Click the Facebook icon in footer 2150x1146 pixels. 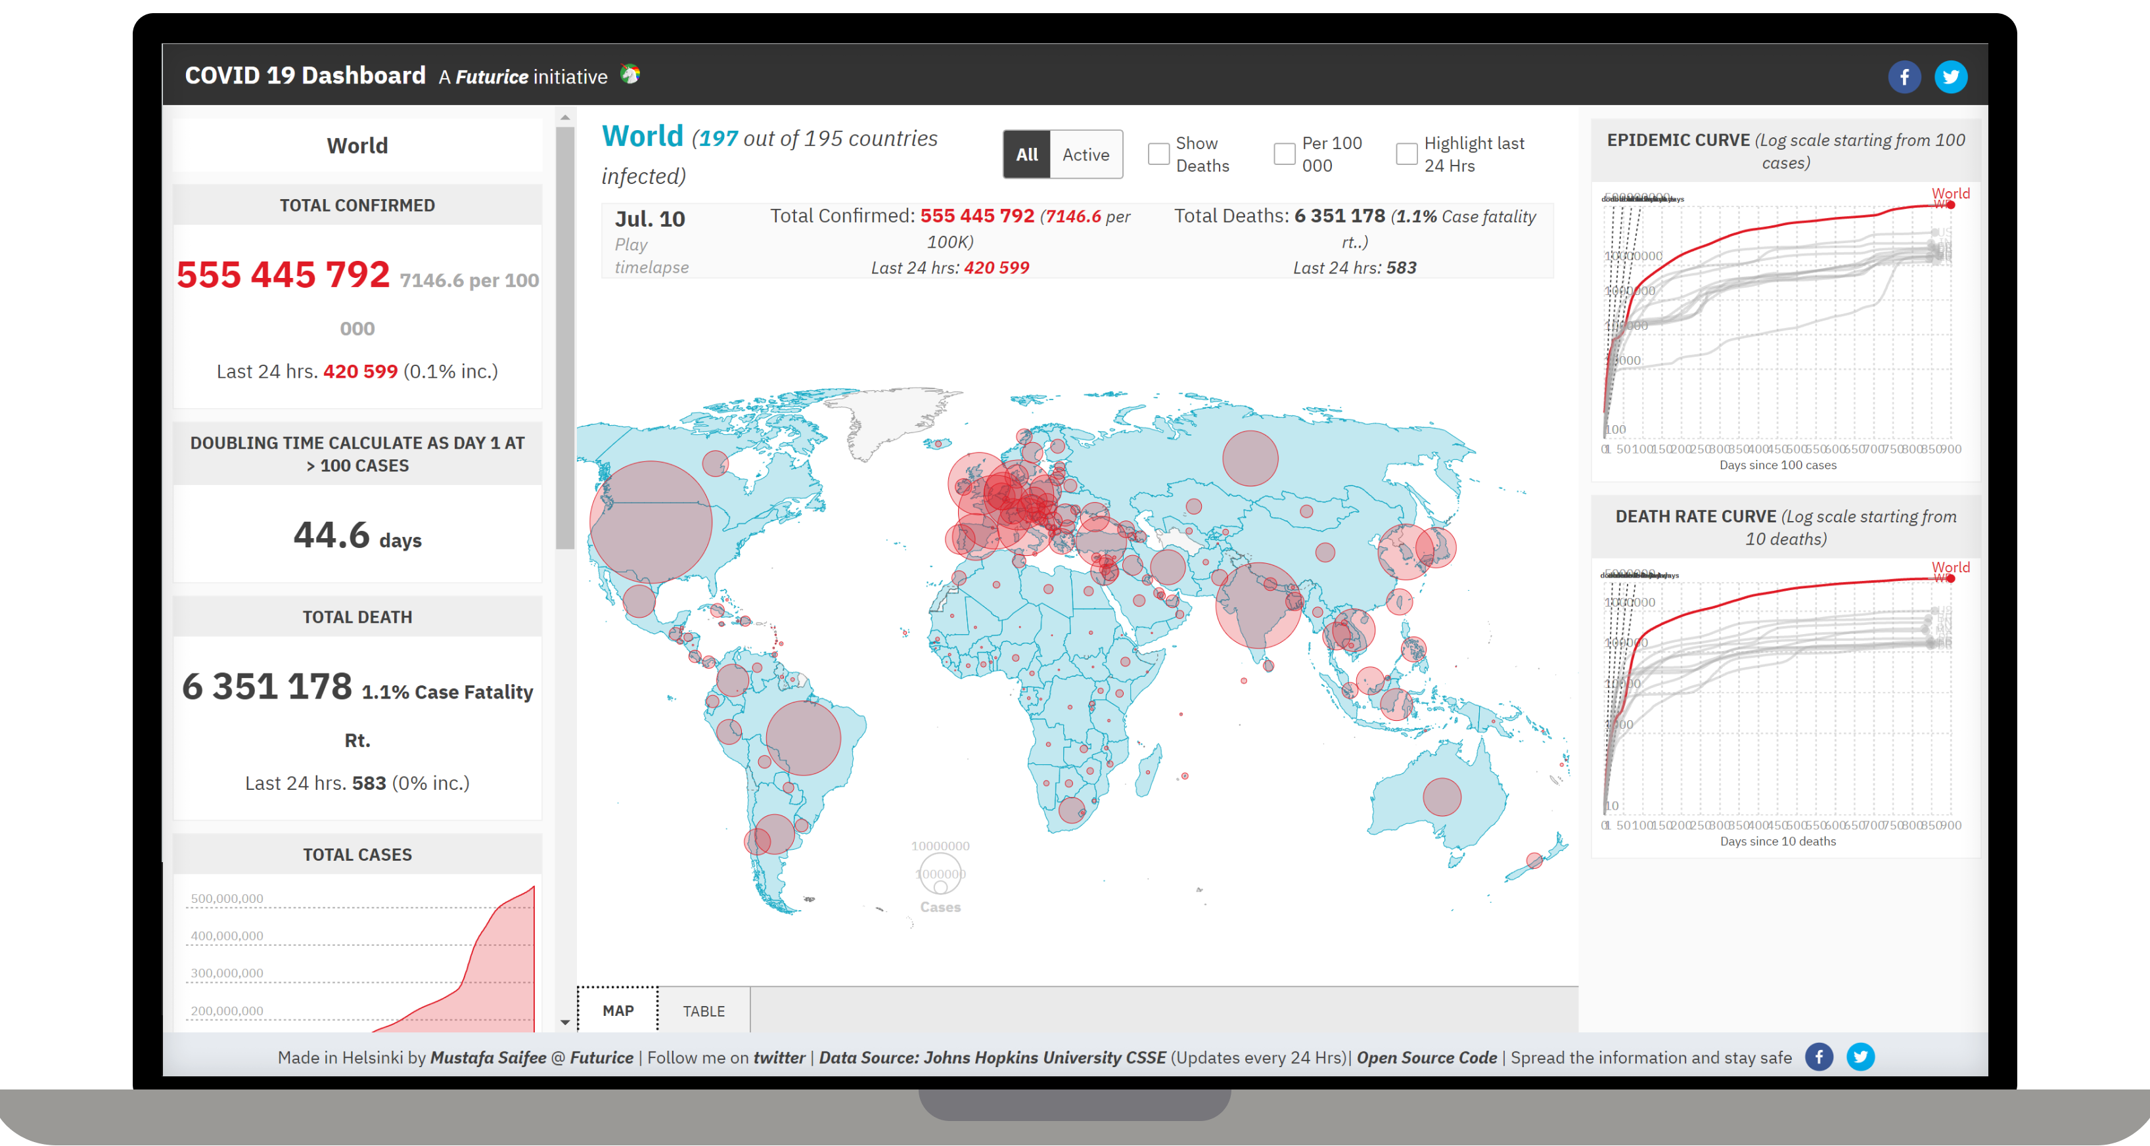pos(1819,1057)
